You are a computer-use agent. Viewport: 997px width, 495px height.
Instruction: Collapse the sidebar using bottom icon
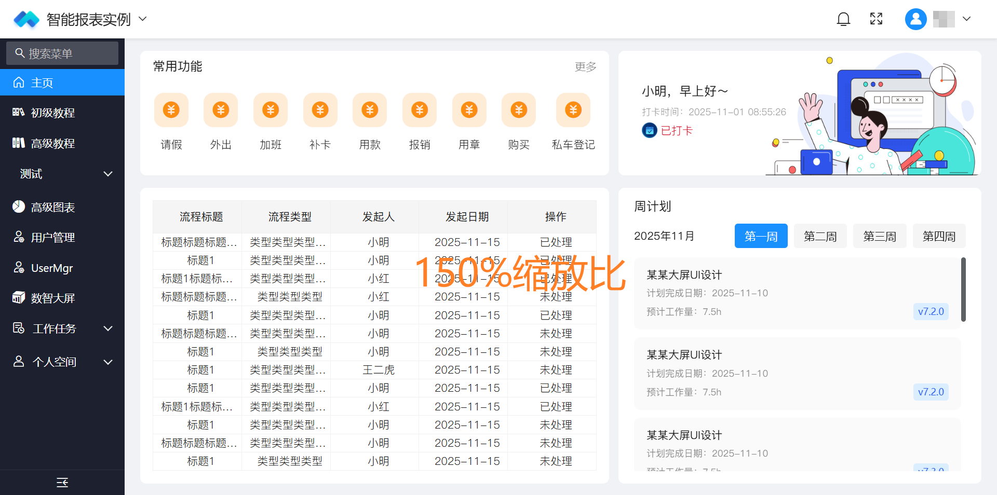click(62, 483)
